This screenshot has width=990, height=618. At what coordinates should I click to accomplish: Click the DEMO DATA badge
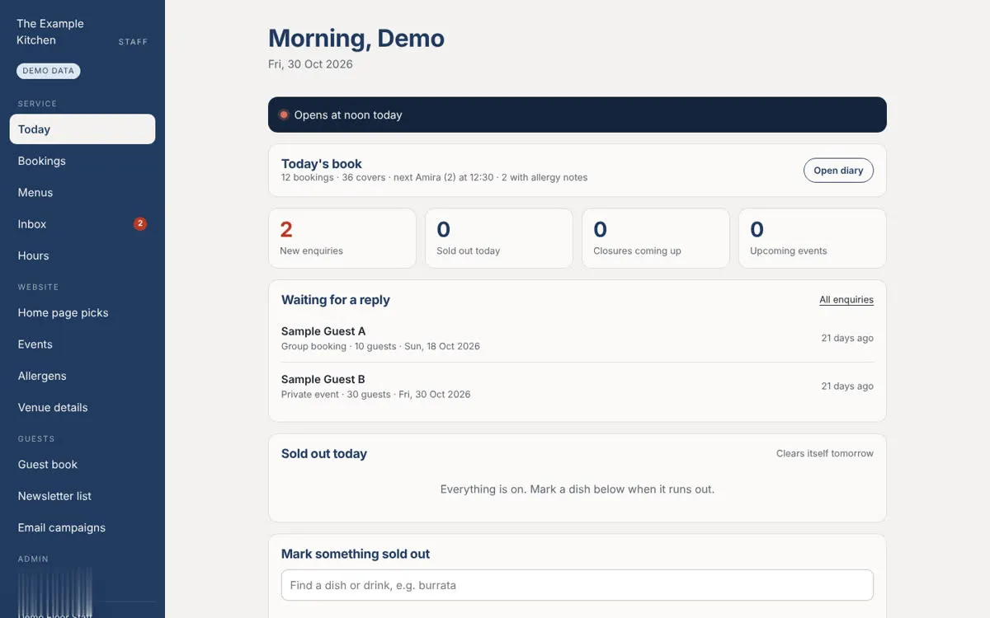49,71
